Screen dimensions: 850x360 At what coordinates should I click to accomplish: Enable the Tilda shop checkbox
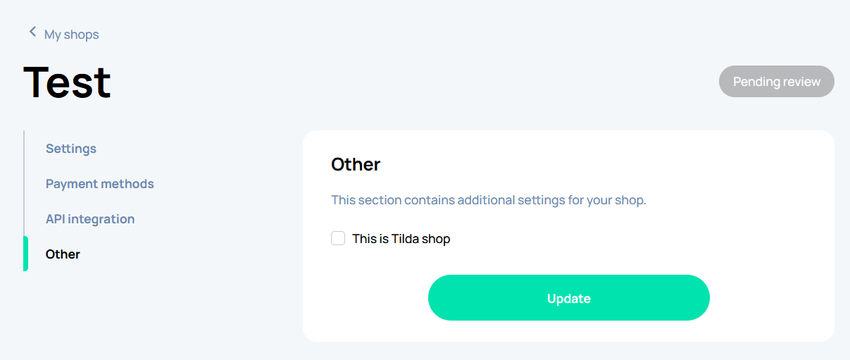pos(338,239)
